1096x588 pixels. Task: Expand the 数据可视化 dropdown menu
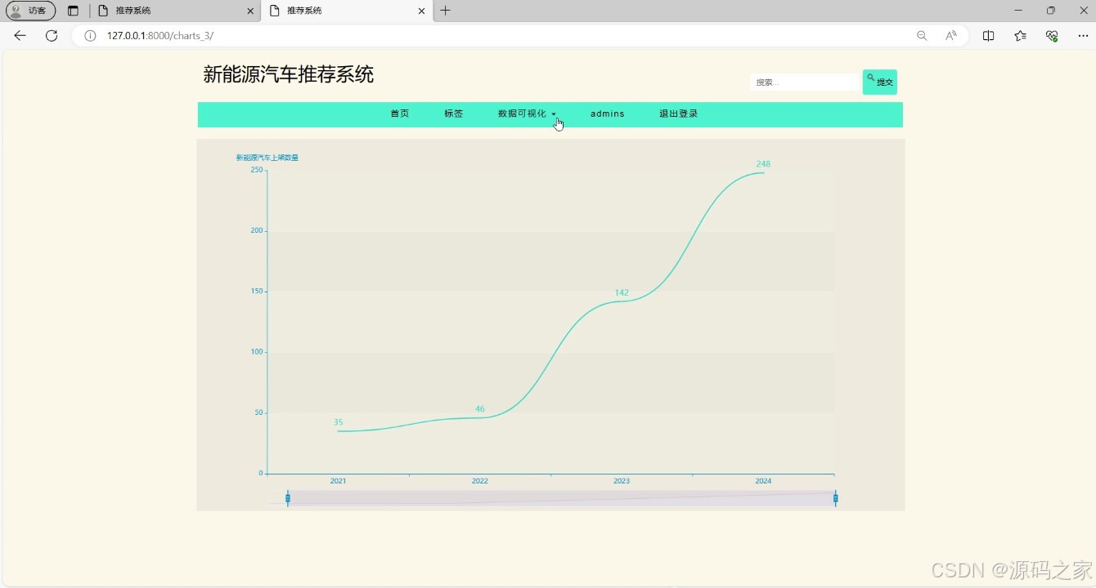(x=527, y=114)
